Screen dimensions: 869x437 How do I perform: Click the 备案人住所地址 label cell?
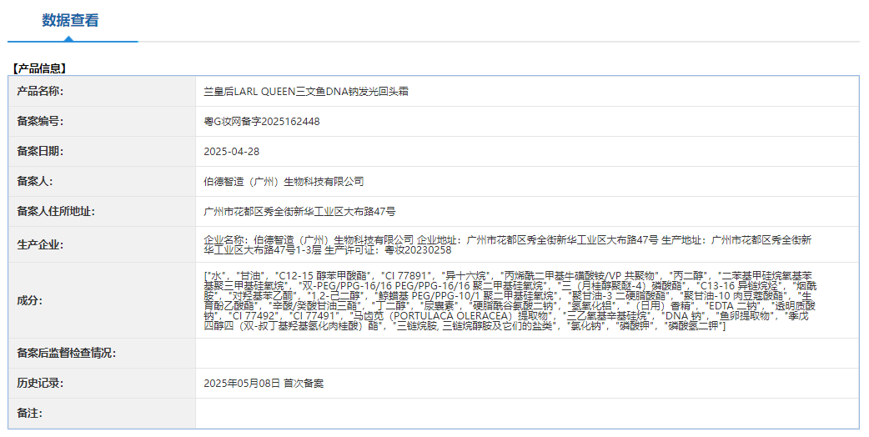(x=102, y=211)
